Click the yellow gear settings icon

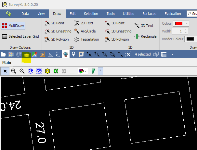(47, 71)
